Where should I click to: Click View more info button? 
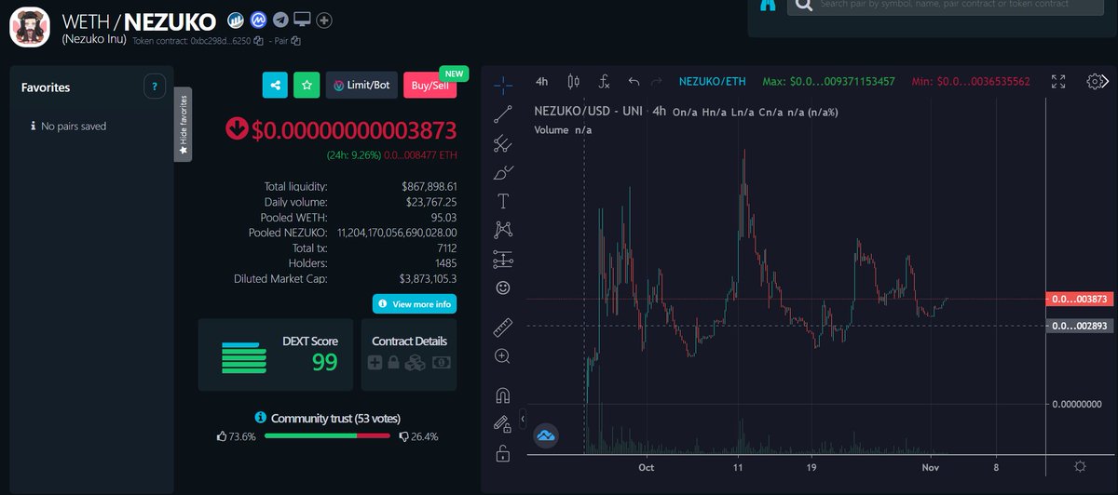pos(415,304)
